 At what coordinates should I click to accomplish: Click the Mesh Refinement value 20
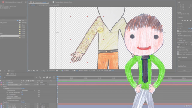click(x=22, y=92)
